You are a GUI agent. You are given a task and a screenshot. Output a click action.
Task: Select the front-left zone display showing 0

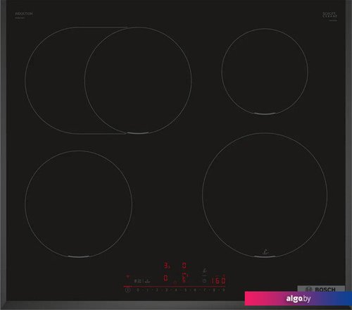click(x=165, y=278)
